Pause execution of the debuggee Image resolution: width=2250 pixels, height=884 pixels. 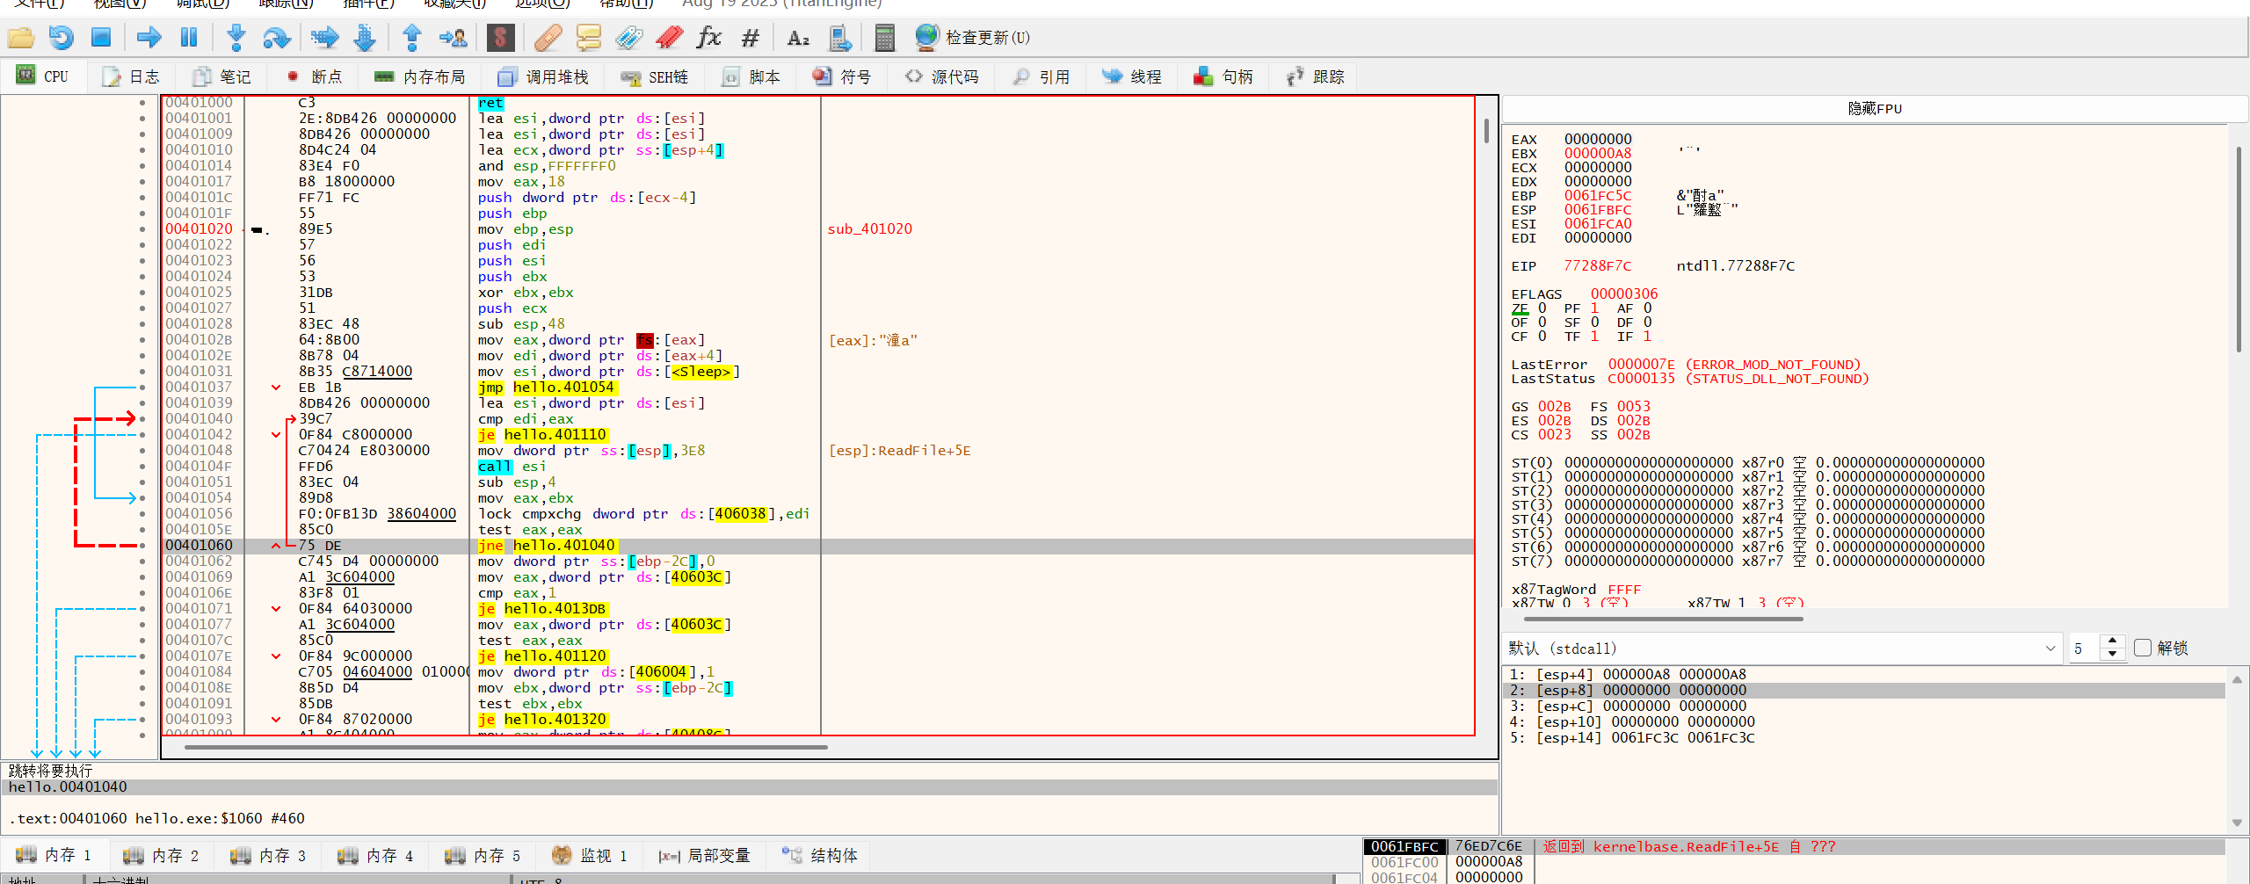[189, 38]
